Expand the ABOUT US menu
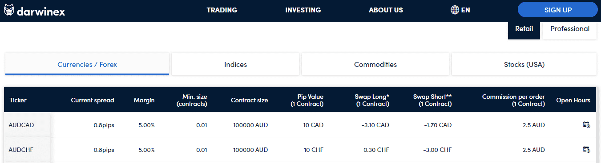 click(x=386, y=10)
